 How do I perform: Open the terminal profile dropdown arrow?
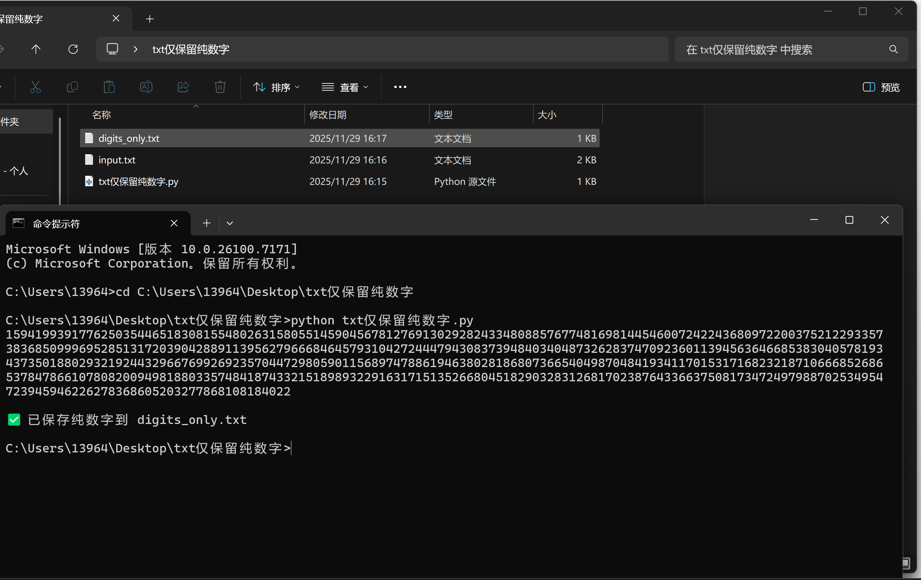coord(230,223)
